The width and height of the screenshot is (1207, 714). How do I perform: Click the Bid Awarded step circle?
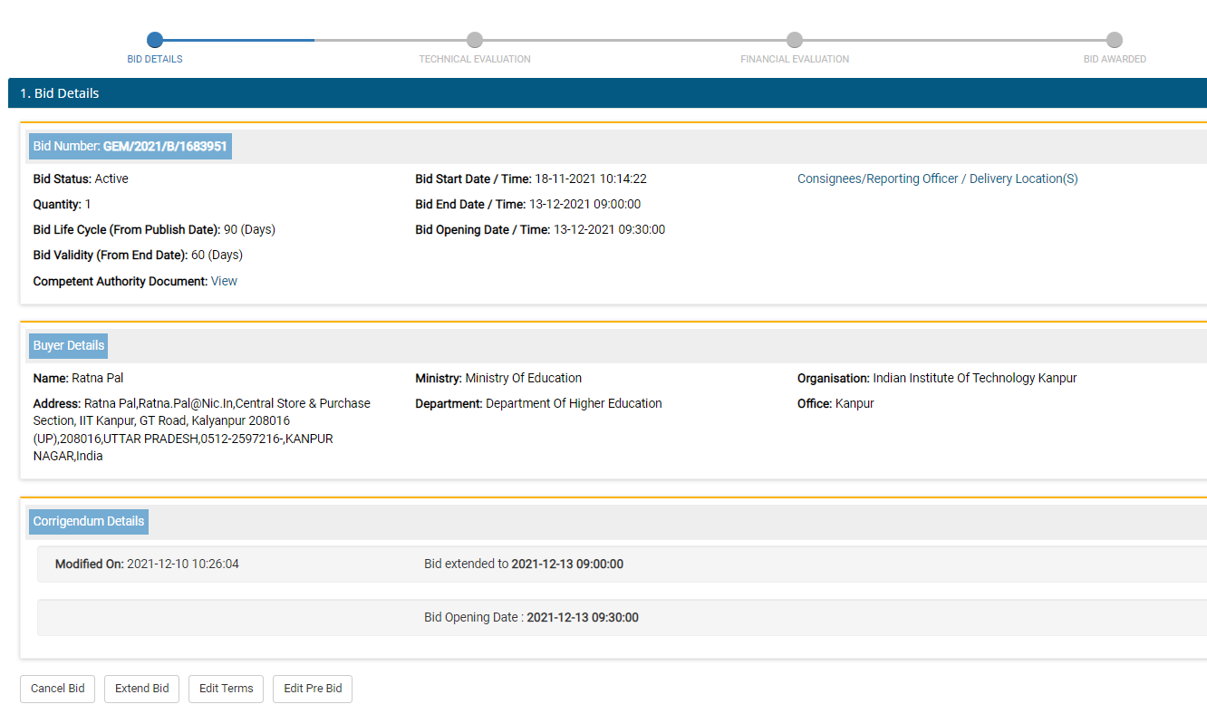click(1115, 40)
